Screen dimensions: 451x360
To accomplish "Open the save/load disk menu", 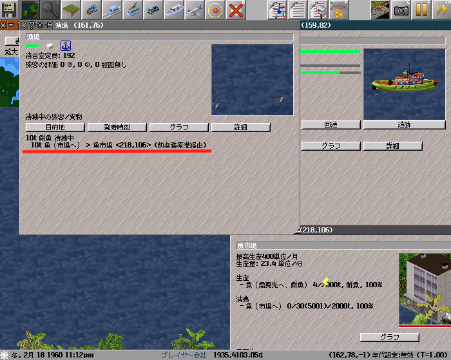I will [9, 10].
